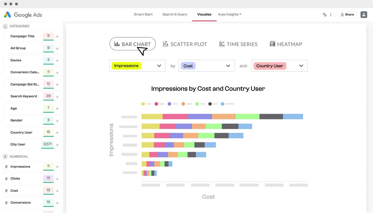The height and width of the screenshot is (213, 373).
Task: Click the Share button
Action: (347, 14)
